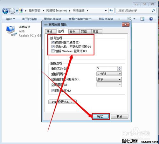Click the 确定 button
This screenshot has width=159, height=144.
click(x=100, y=116)
